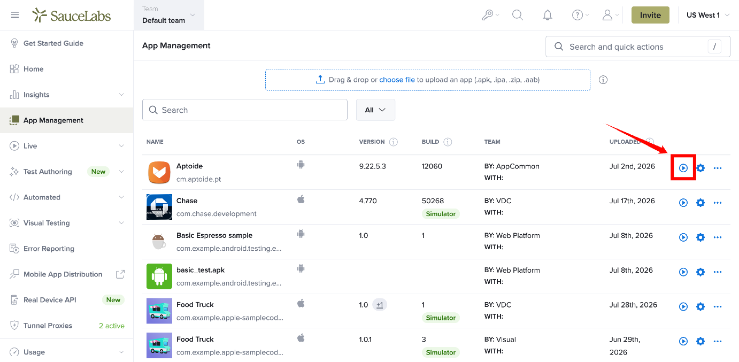Viewport: 739px width, 362px height.
Task: Click the Chase app thumbnail
Action: tap(159, 207)
